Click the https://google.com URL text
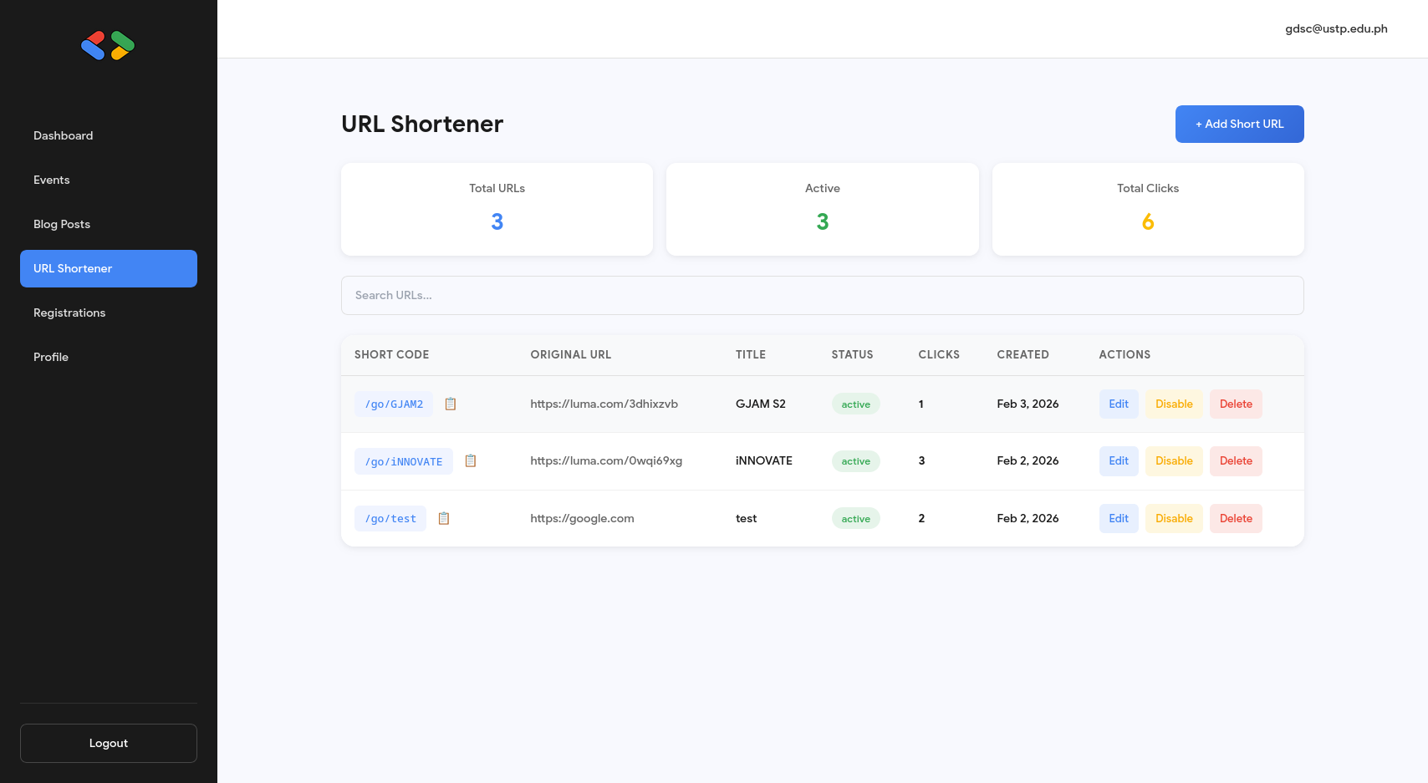 [582, 518]
